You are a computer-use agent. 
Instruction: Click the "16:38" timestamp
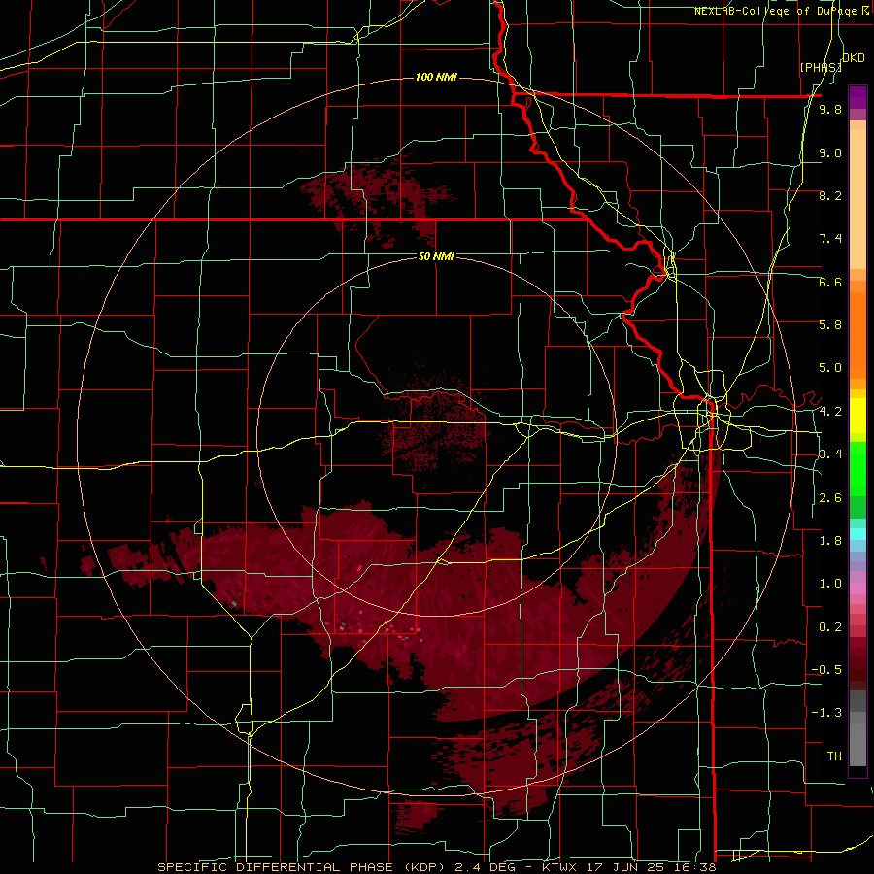point(693,867)
